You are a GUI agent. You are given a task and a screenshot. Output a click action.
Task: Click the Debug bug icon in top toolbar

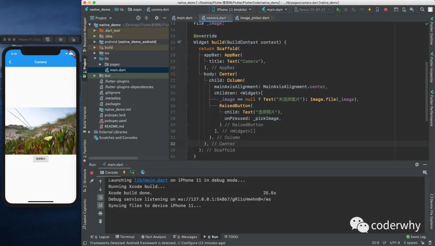pyautogui.click(x=346, y=9)
